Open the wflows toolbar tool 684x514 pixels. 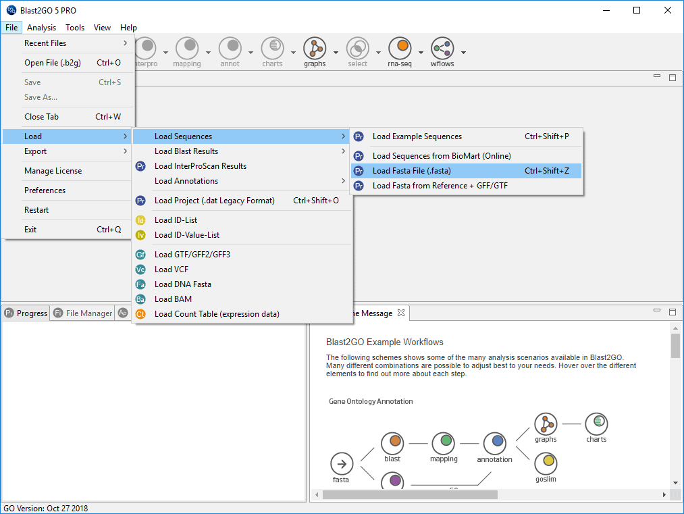click(442, 48)
